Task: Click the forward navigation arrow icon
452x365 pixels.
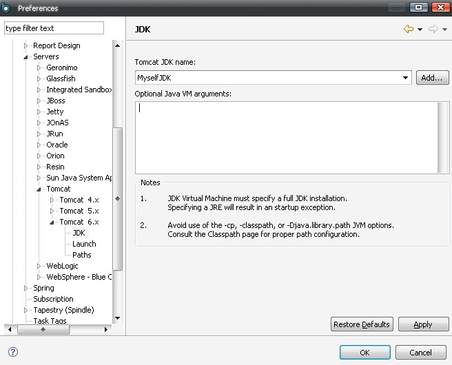Action: (x=433, y=29)
